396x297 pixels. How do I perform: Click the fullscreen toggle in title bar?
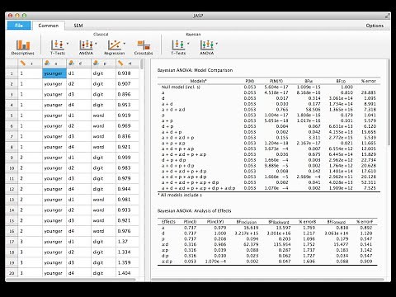point(388,16)
